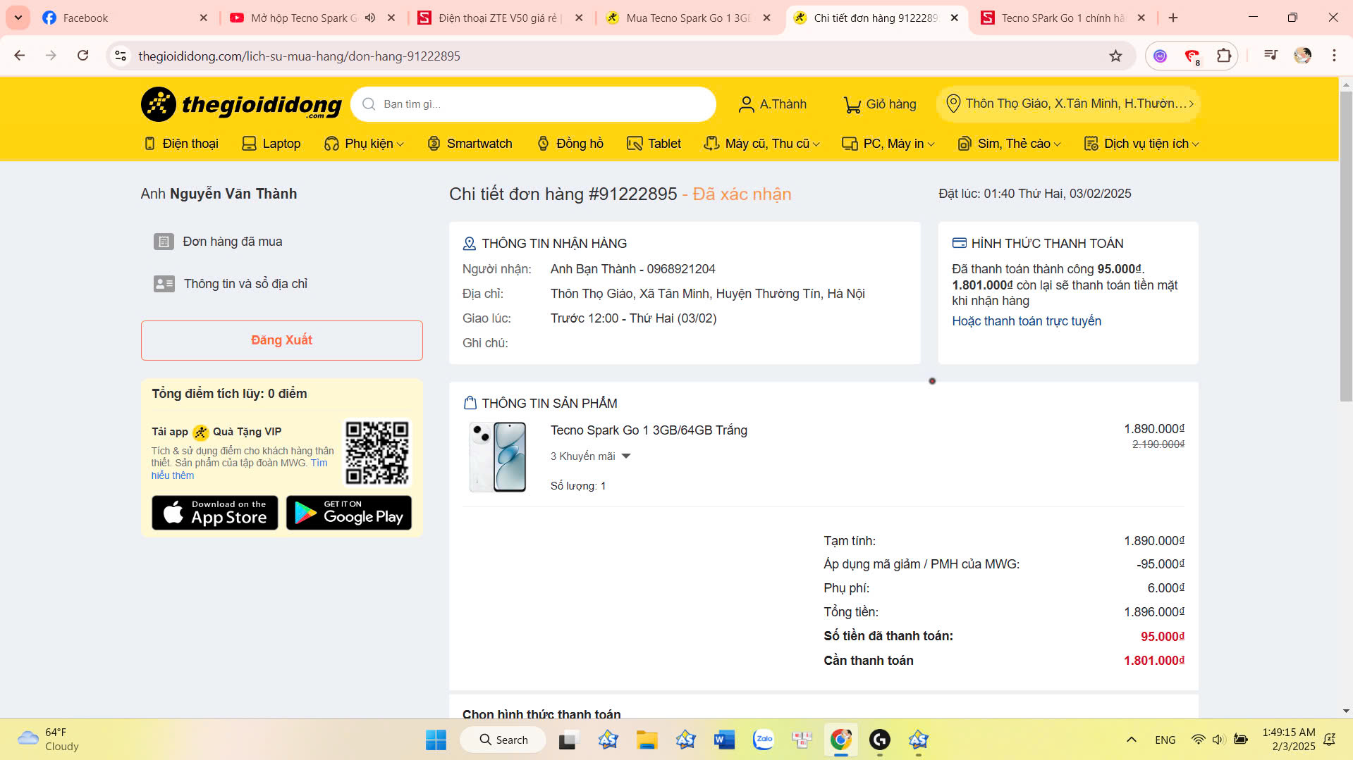Click Get it on Google Play badge
The height and width of the screenshot is (760, 1353).
349,513
